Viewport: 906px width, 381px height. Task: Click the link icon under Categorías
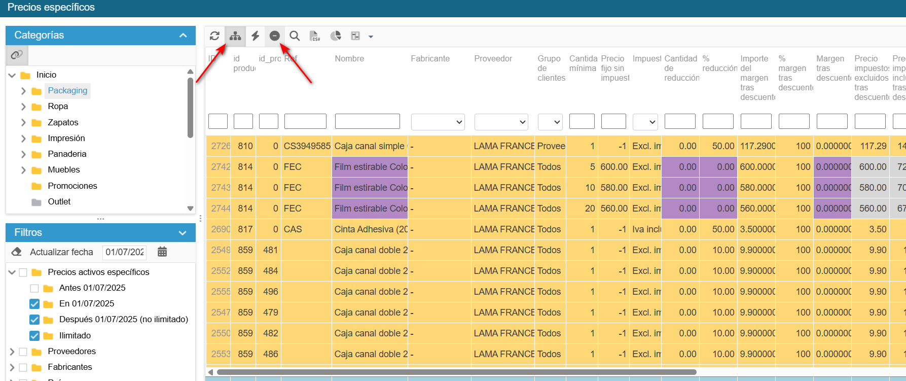tap(17, 55)
